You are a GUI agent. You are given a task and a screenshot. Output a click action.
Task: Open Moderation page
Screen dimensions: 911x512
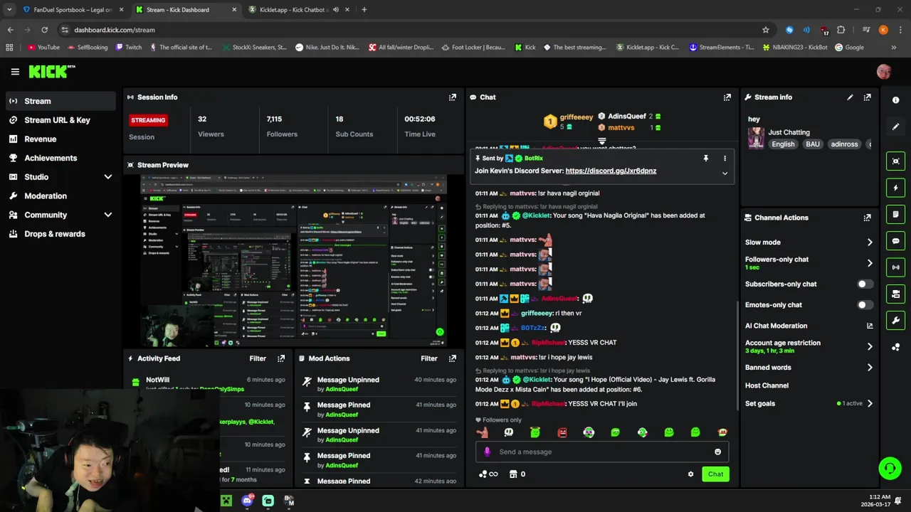pos(60,196)
